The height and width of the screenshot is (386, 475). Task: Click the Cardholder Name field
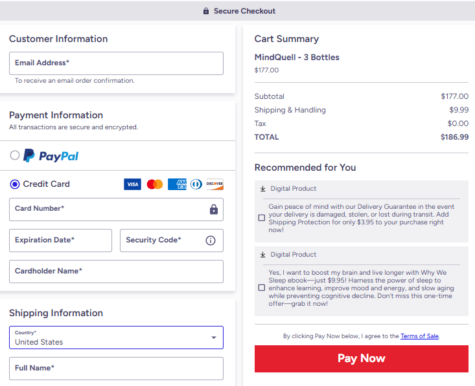pos(116,272)
